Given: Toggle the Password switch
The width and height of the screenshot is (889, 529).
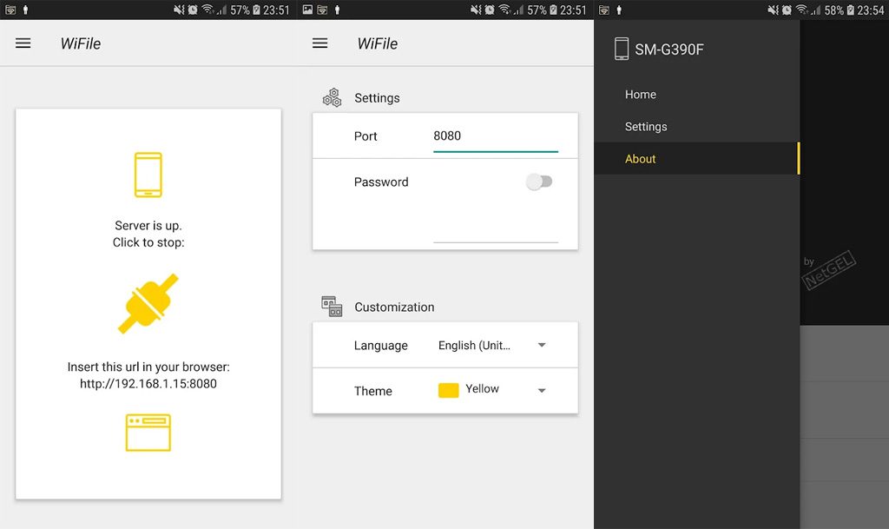Looking at the screenshot, I should (538, 182).
